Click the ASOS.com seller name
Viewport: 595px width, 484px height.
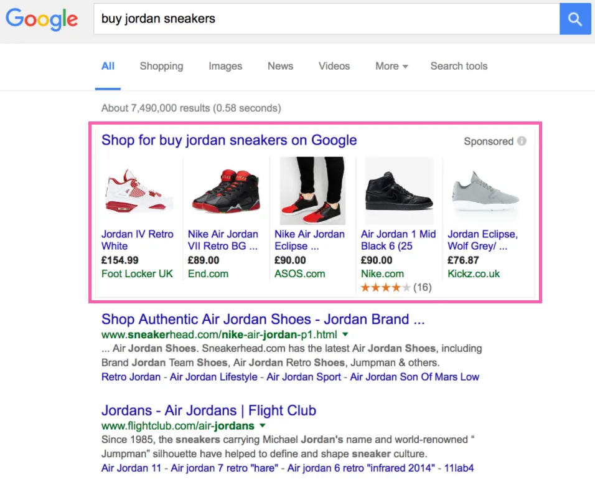(x=300, y=274)
